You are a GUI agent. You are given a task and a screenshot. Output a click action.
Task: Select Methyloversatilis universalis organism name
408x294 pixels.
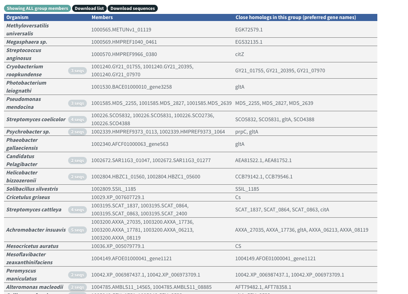pyautogui.click(x=27, y=29)
